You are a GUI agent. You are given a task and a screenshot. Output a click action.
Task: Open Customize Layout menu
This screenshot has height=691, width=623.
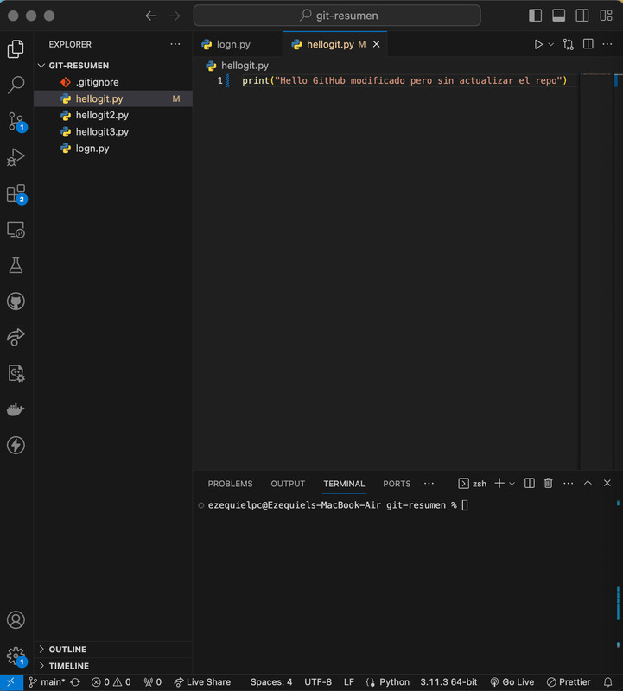pos(607,16)
